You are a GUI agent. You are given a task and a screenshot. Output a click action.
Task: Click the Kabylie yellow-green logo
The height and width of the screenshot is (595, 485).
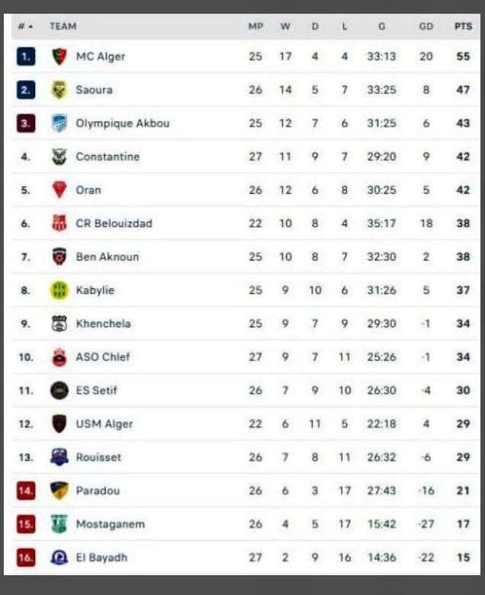coord(59,290)
